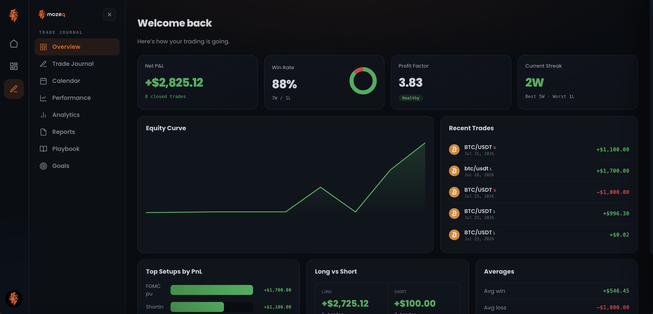Click the Equity Curve line chart
Viewport: 653px width, 314px height.
285,178
